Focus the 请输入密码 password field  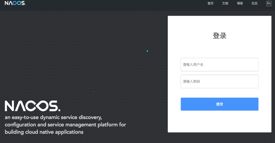coord(219,81)
